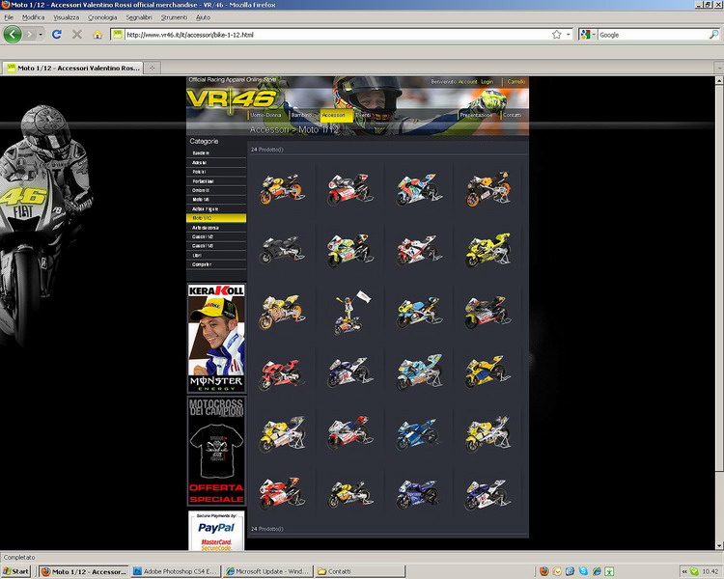Open the Modifica menu

tap(33, 17)
